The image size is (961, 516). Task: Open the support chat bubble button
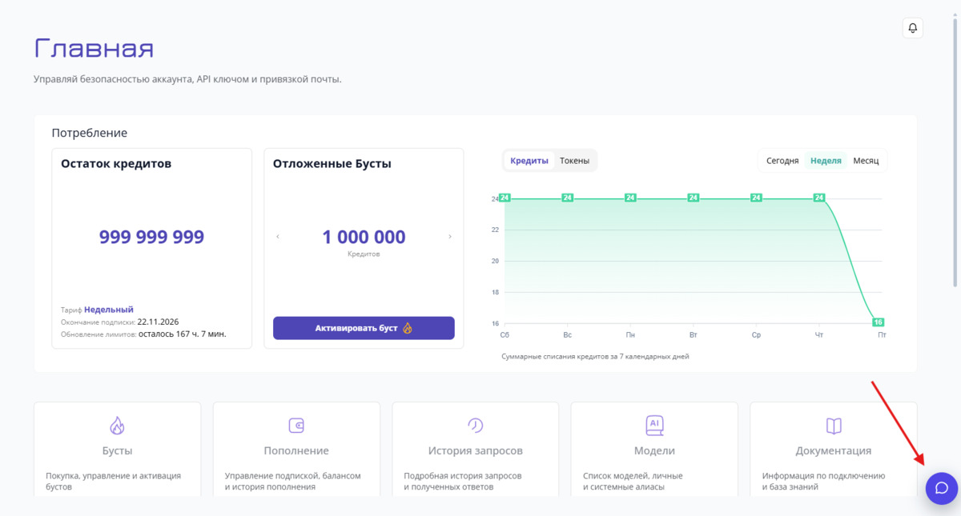point(942,488)
